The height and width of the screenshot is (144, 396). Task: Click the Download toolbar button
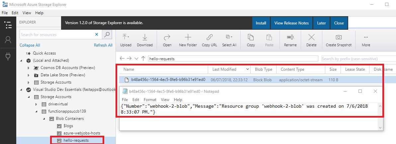click(145, 40)
